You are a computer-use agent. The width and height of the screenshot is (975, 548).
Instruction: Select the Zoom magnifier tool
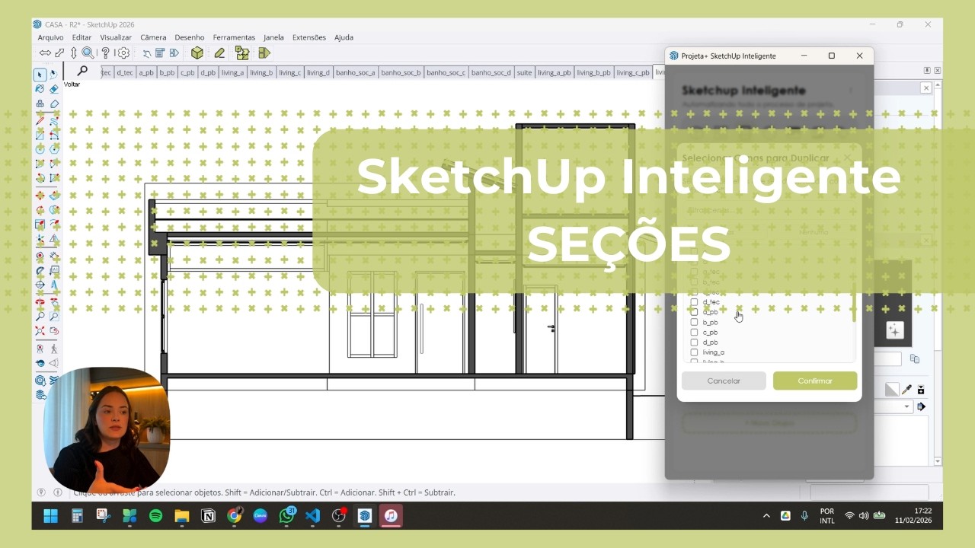coord(40,316)
